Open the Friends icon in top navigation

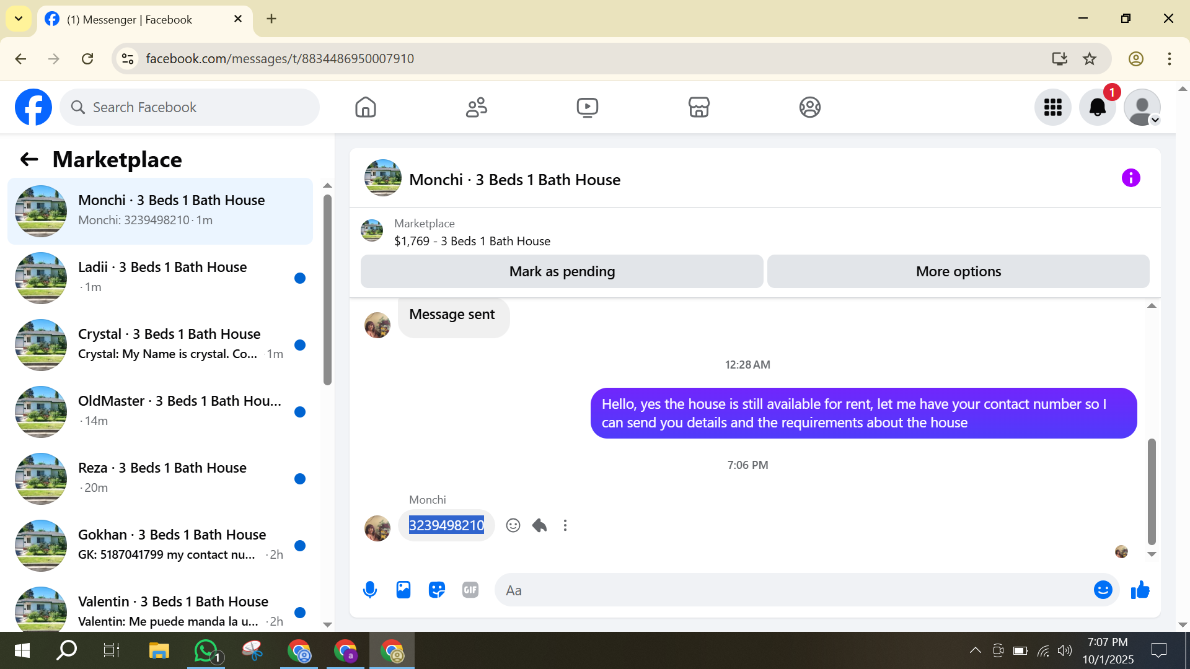point(477,107)
